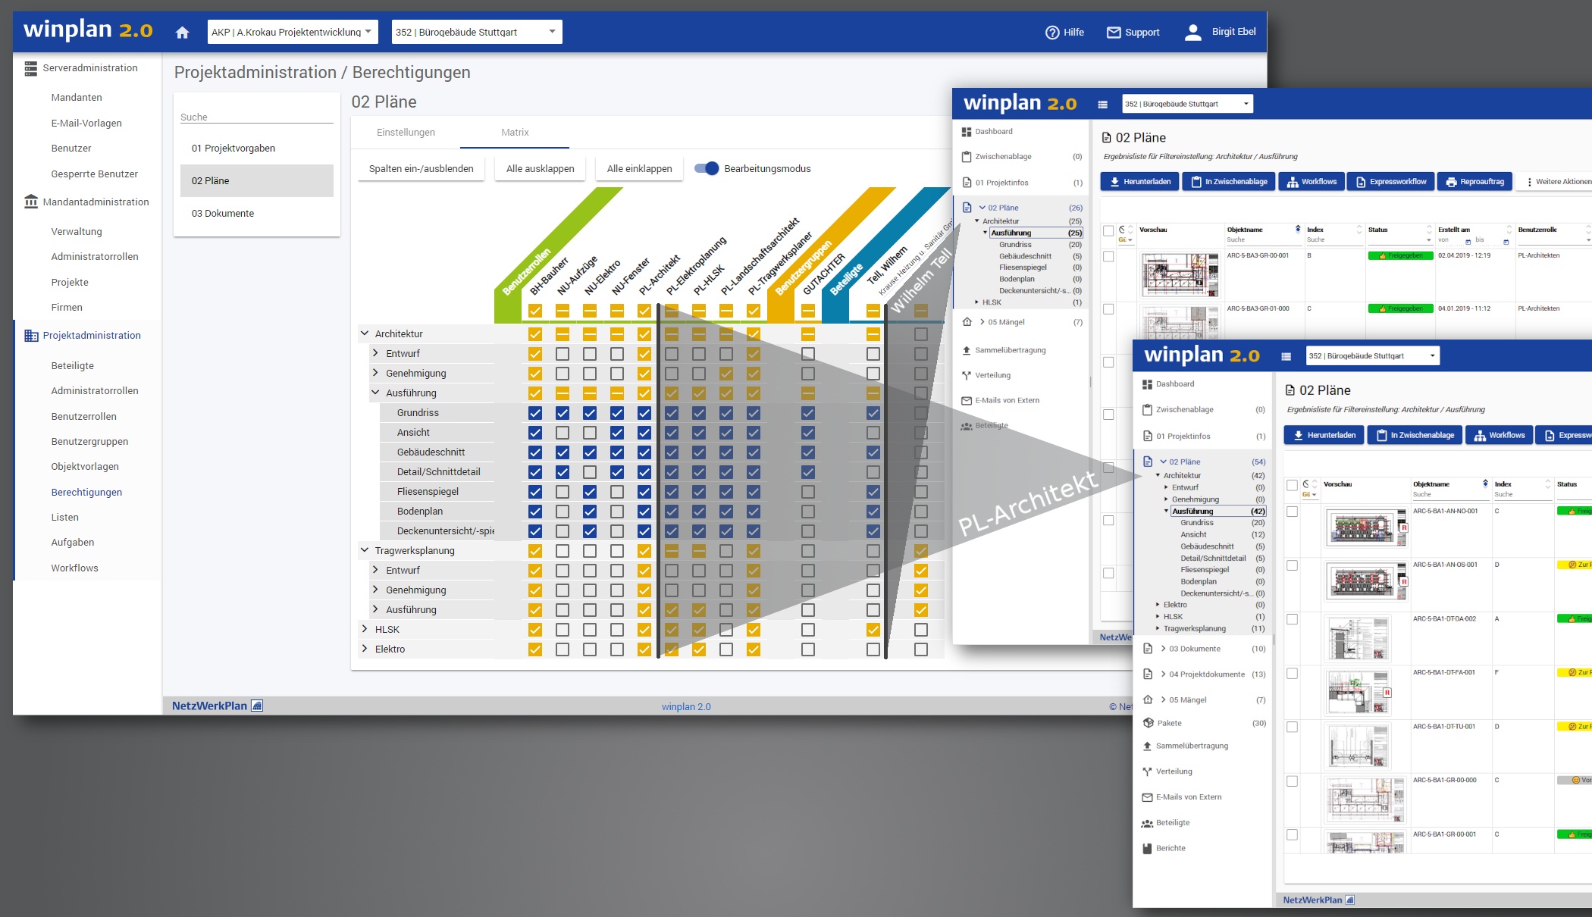The width and height of the screenshot is (1592, 917).
Task: Toggle the Bearbeitungsmodus switch
Action: coord(707,168)
